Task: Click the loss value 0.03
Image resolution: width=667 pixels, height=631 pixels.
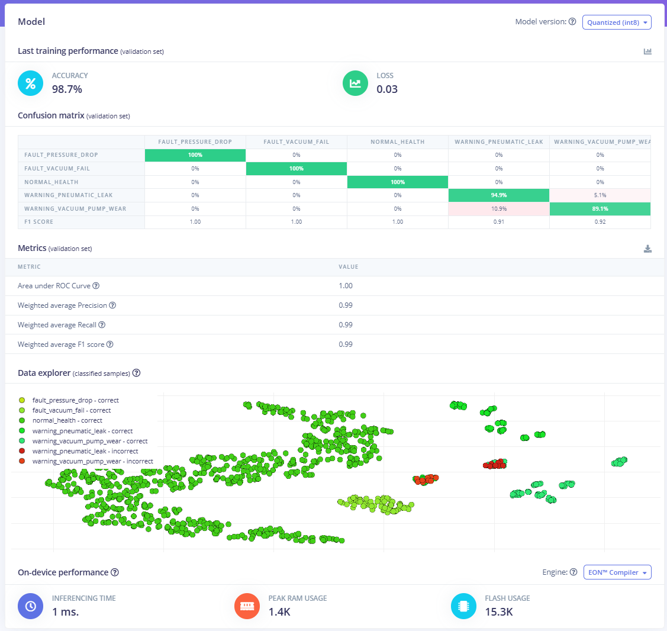Action: (x=387, y=89)
